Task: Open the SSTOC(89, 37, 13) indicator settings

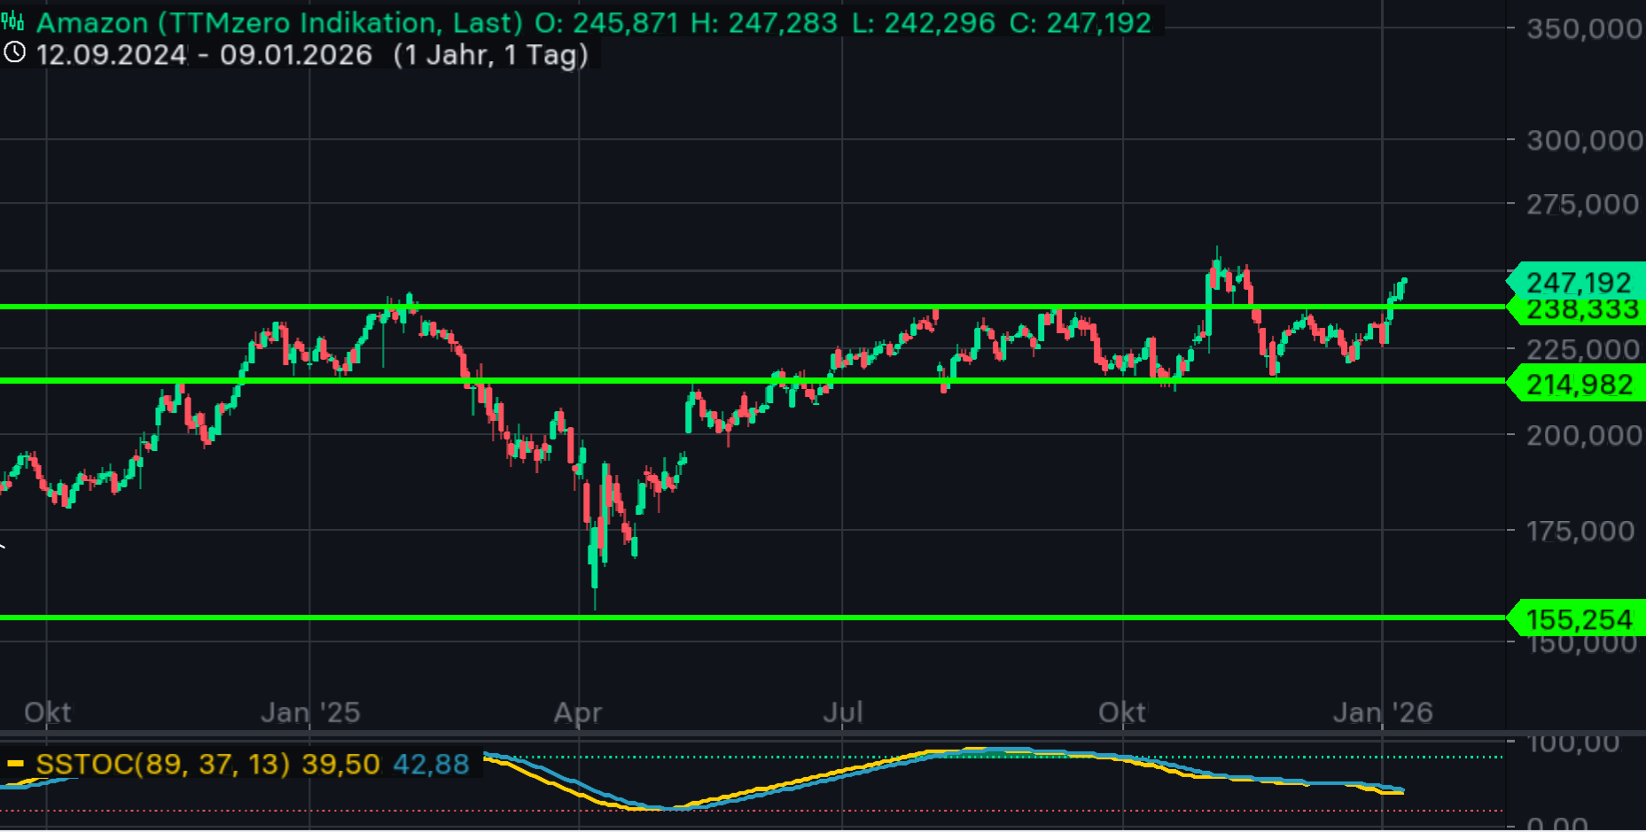Action: (x=163, y=764)
